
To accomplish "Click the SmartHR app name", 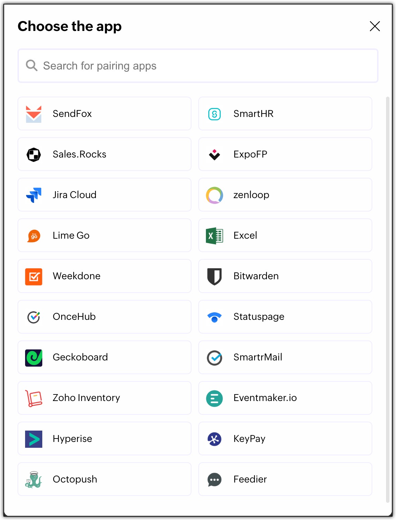I will (253, 114).
